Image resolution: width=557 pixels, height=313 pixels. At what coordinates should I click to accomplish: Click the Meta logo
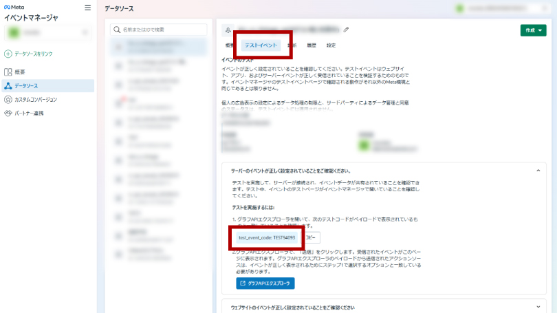(x=14, y=7)
